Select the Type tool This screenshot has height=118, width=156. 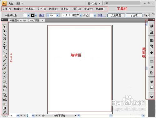pos(4,48)
